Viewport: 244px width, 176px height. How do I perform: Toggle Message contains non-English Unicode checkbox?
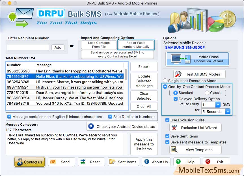click(x=9, y=117)
